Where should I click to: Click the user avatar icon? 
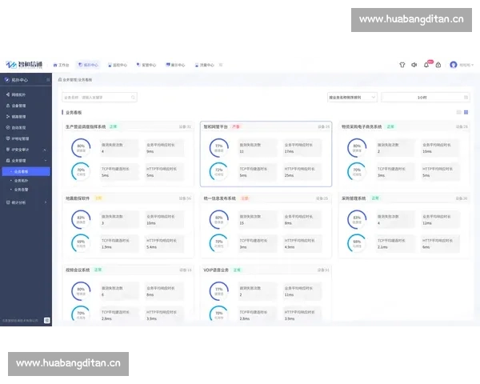454,65
